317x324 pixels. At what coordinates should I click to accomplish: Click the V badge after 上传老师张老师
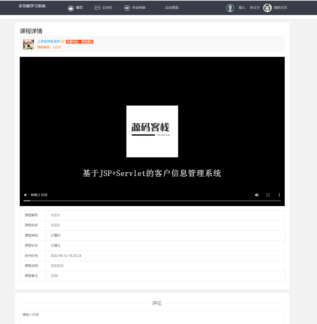[63, 42]
